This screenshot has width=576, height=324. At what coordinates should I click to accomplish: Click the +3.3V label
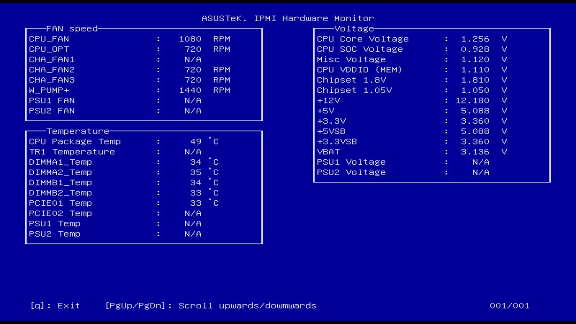click(x=331, y=121)
